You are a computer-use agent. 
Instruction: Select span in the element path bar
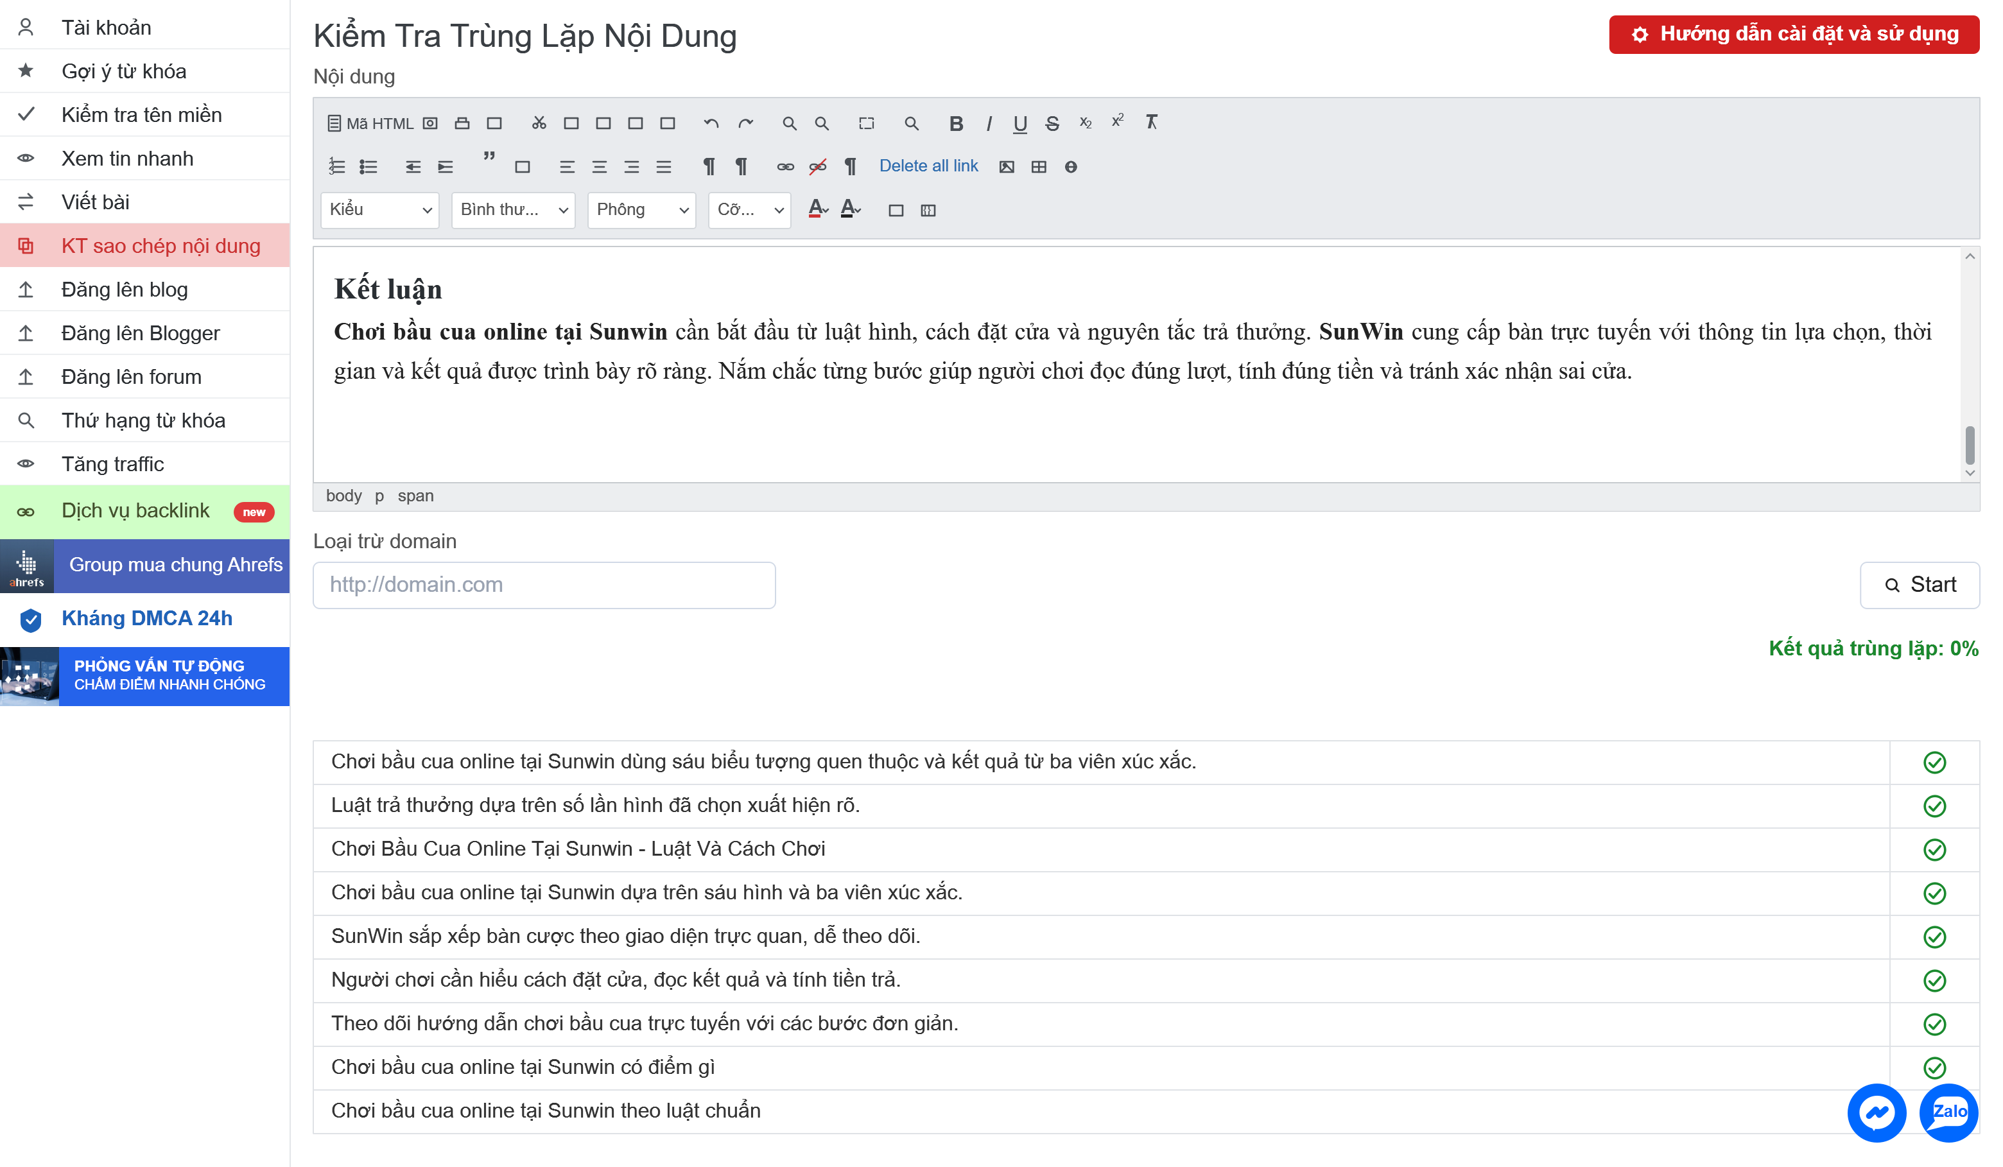click(416, 496)
